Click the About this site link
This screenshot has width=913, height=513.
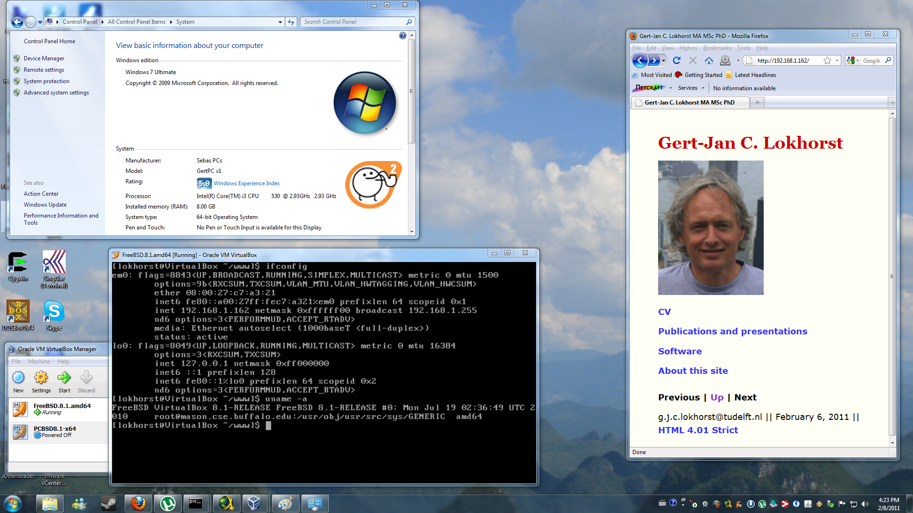tap(693, 370)
